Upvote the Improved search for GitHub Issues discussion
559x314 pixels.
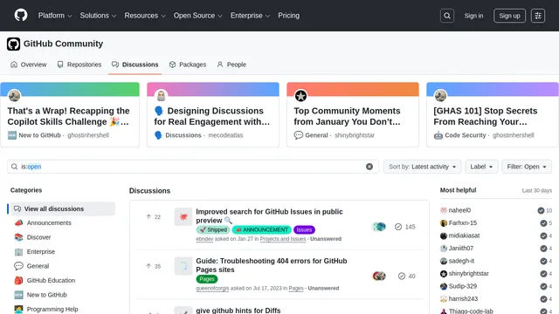point(148,217)
